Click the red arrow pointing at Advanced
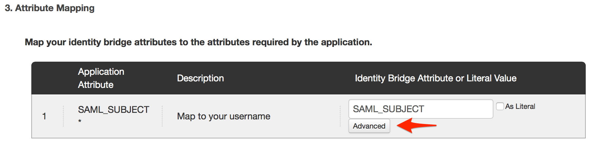Screen dimensions: 592x143 pos(417,126)
